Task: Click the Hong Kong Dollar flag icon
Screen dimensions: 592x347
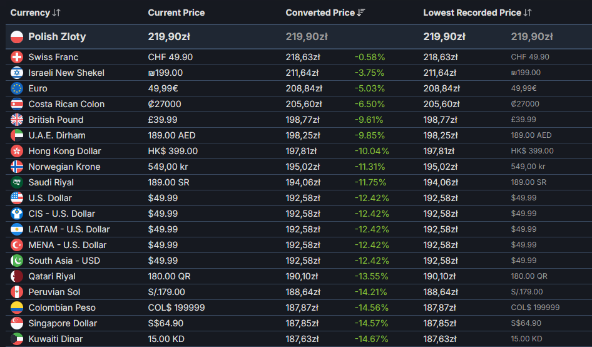Action: pyautogui.click(x=17, y=151)
